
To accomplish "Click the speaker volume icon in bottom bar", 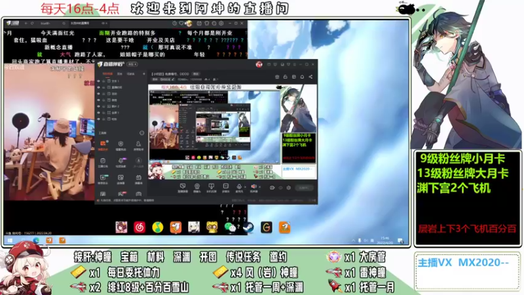I will (253, 187).
